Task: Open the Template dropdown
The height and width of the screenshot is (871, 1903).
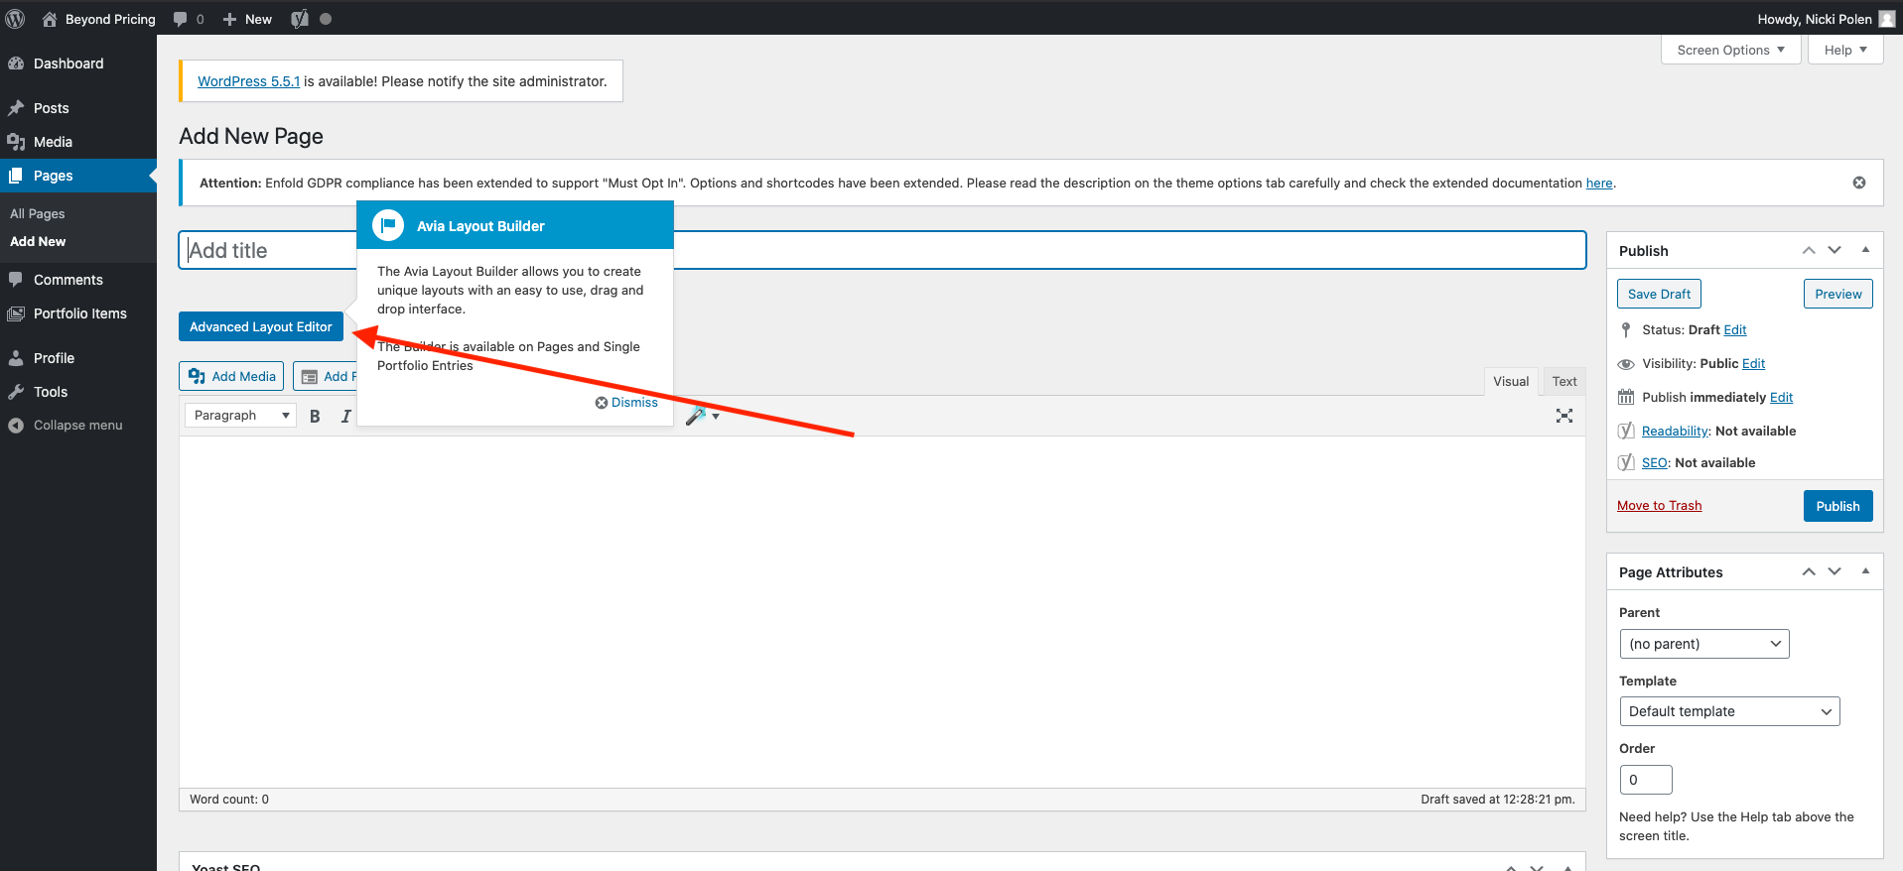Action: (x=1729, y=711)
